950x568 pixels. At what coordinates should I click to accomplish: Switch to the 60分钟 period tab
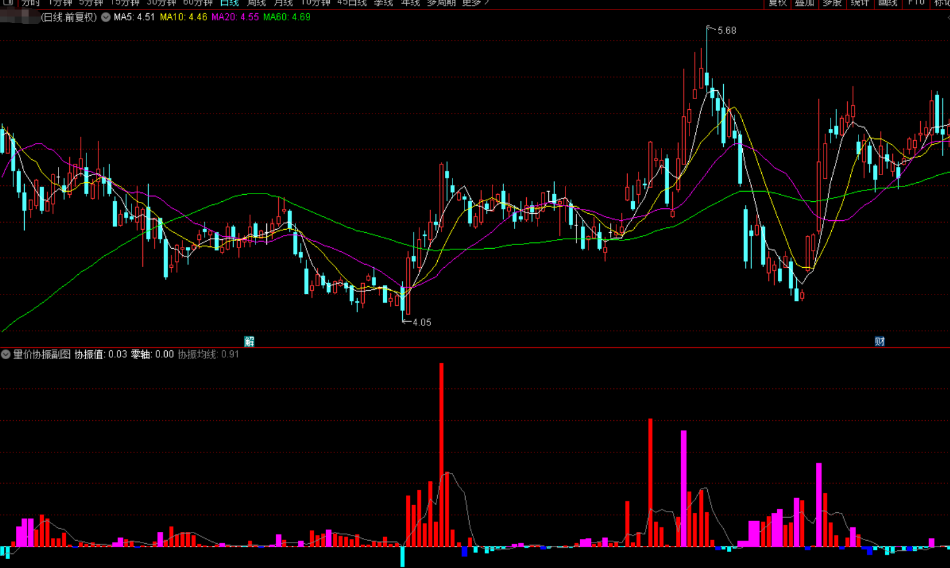coord(198,3)
